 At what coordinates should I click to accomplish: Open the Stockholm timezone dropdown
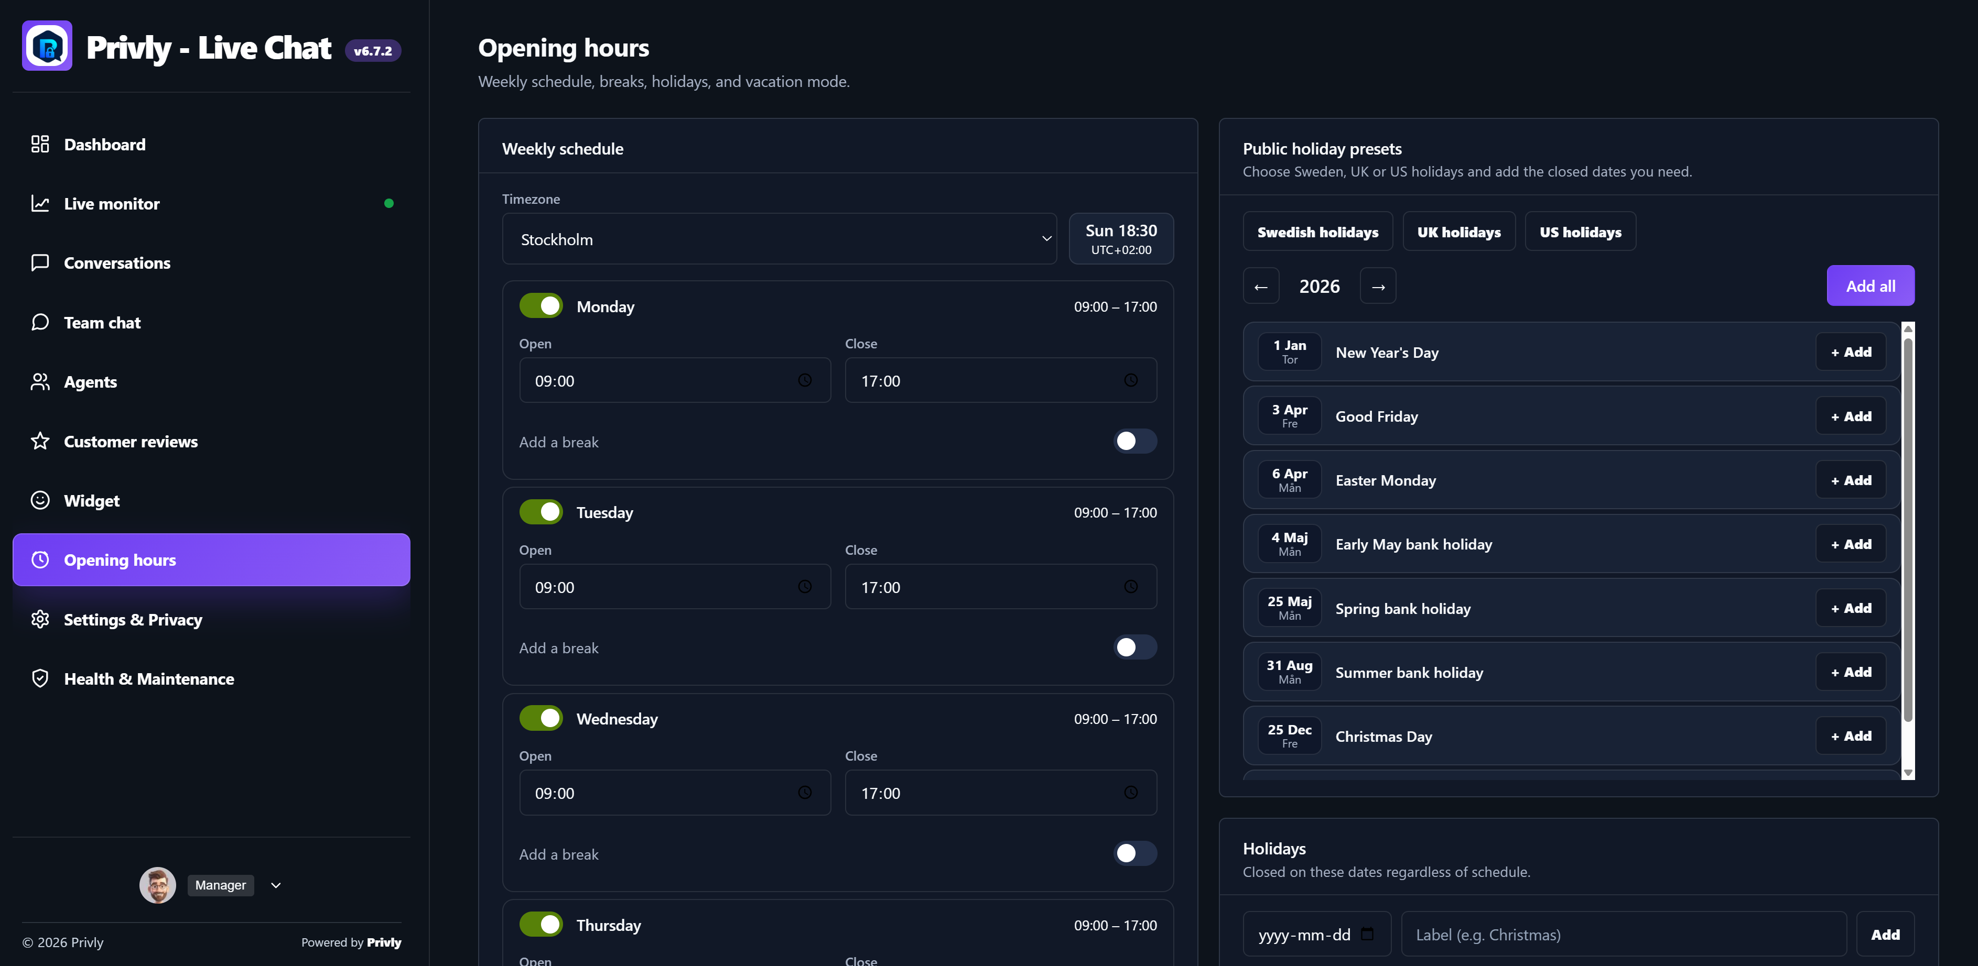[780, 239]
